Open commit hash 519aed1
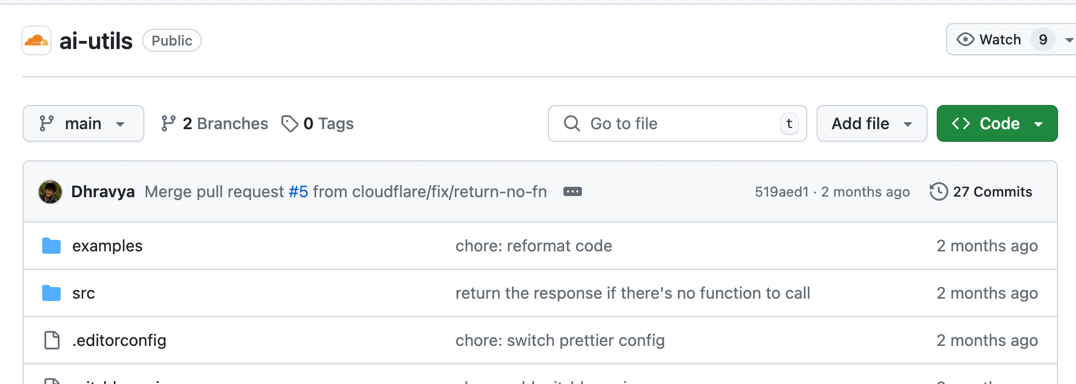This screenshot has width=1076, height=384. click(781, 192)
